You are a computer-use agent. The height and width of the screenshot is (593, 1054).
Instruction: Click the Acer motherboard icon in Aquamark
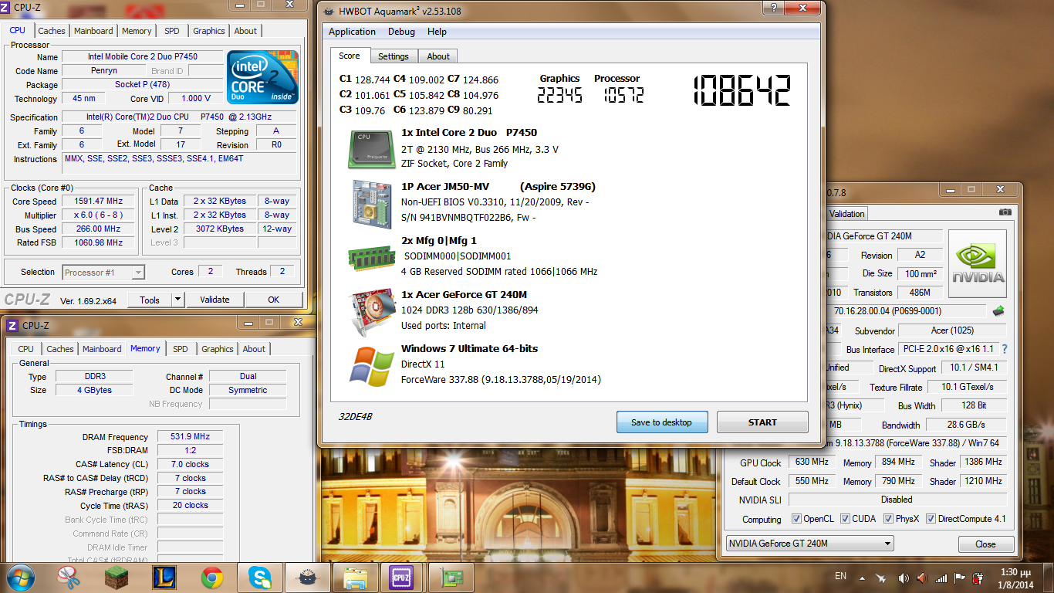pos(373,203)
